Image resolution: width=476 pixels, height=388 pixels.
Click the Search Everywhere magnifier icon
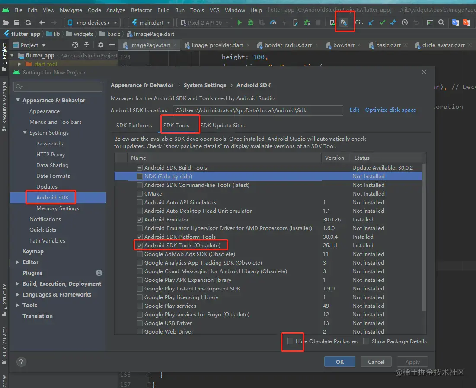441,22
